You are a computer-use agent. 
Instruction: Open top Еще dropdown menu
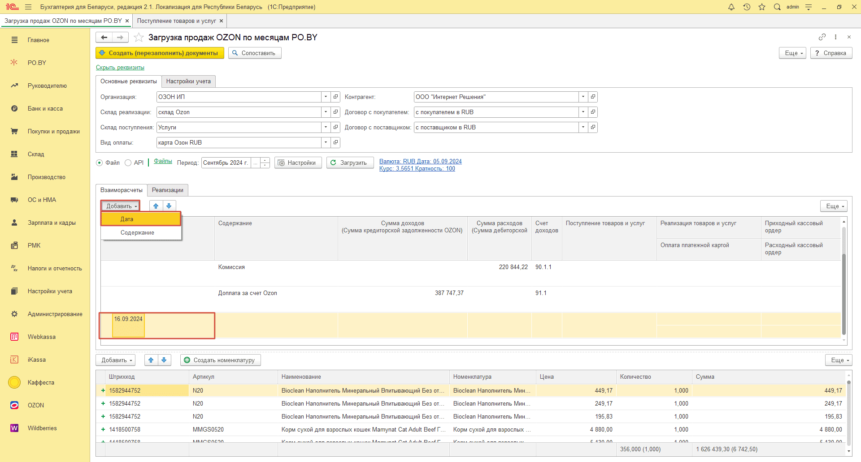793,53
